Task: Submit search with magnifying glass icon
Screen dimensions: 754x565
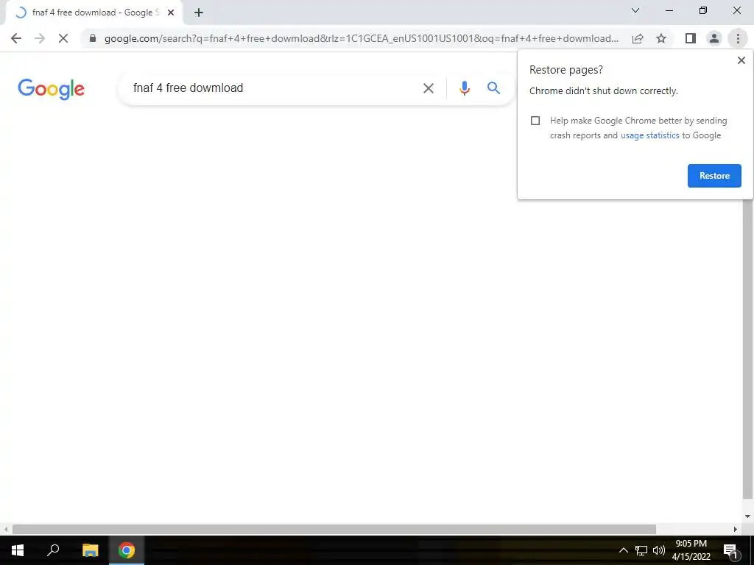Action: 493,88
